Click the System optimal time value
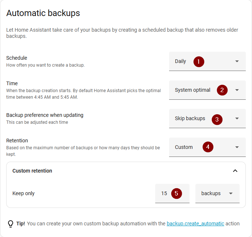This screenshot has height=237, width=252. (192, 90)
